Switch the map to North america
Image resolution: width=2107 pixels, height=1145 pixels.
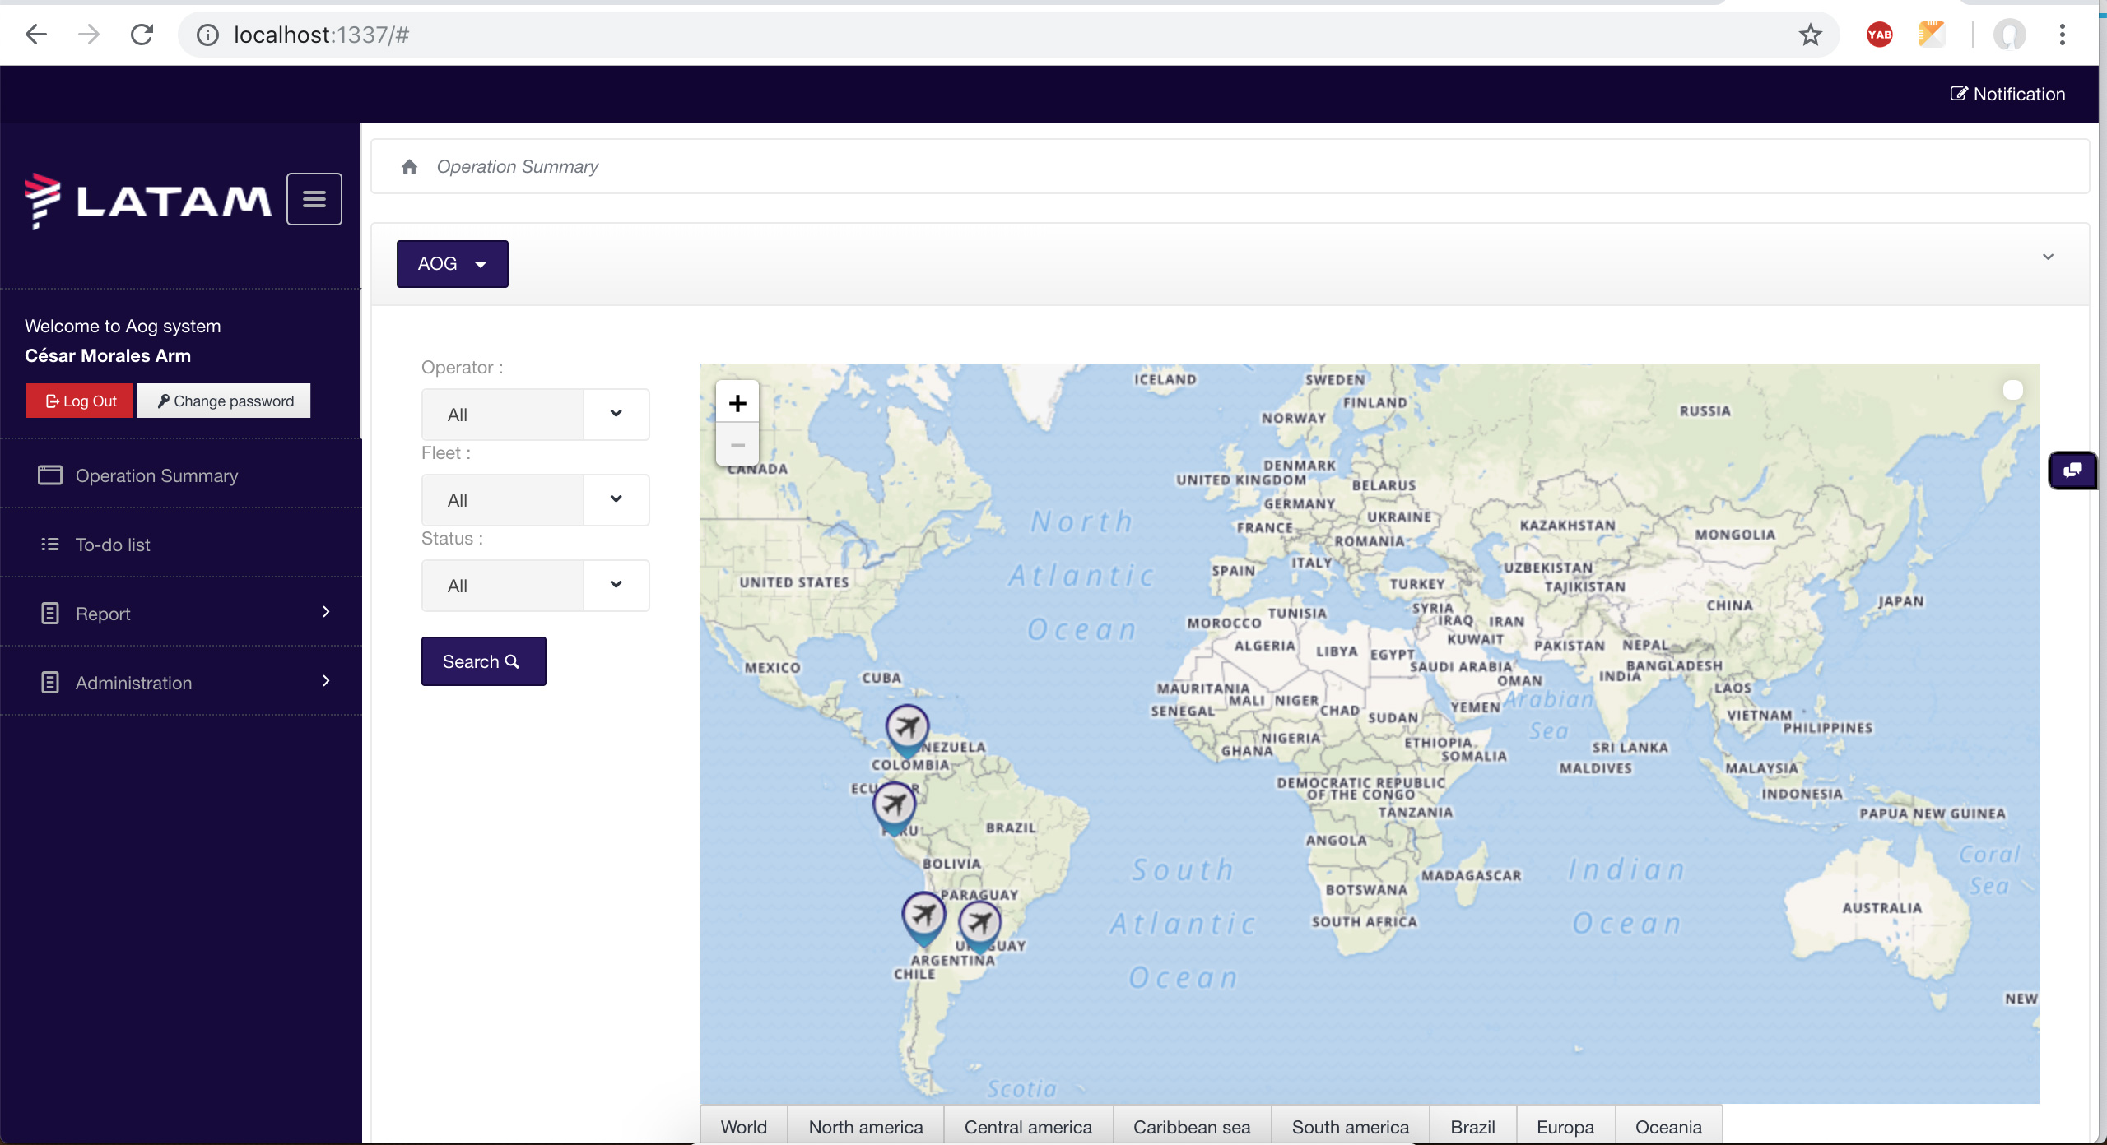866,1127
